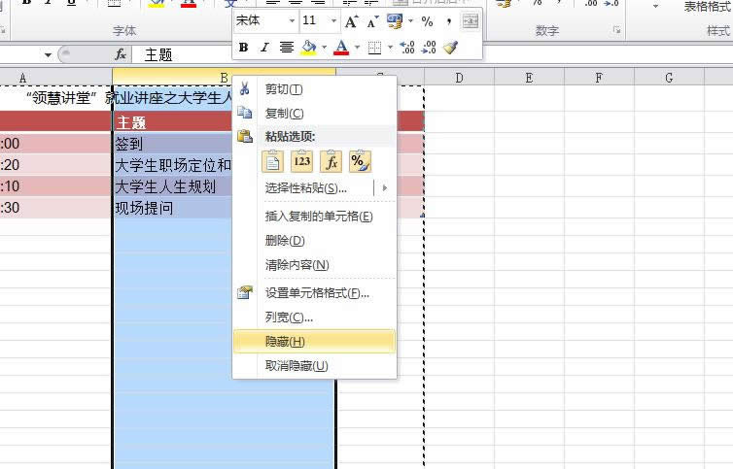Select column E header

pos(529,78)
